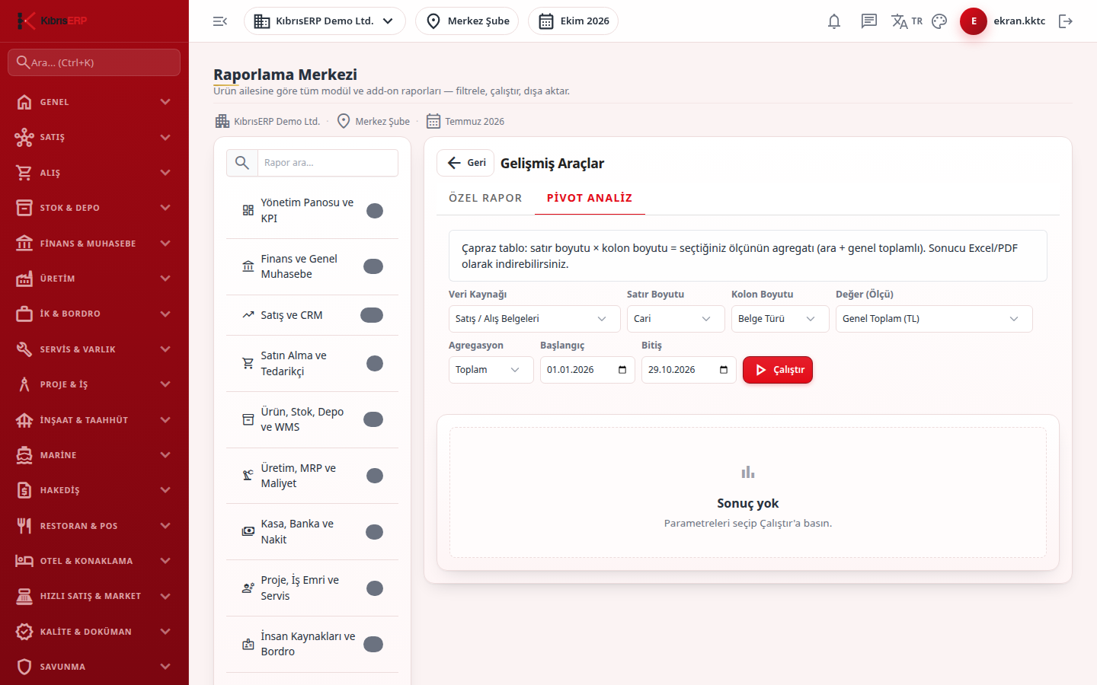The width and height of the screenshot is (1097, 685).
Task: Click the Marine boat icon in sidebar
Action: 24,455
